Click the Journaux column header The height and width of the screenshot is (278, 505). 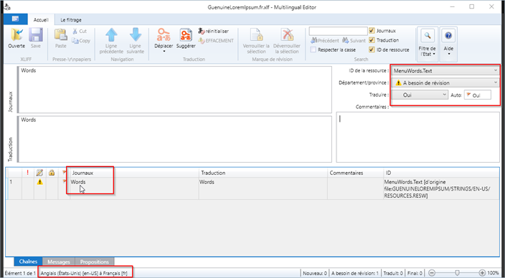coord(134,173)
